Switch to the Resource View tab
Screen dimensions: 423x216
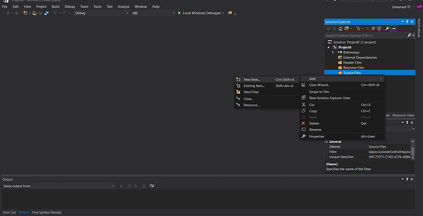(x=403, y=115)
